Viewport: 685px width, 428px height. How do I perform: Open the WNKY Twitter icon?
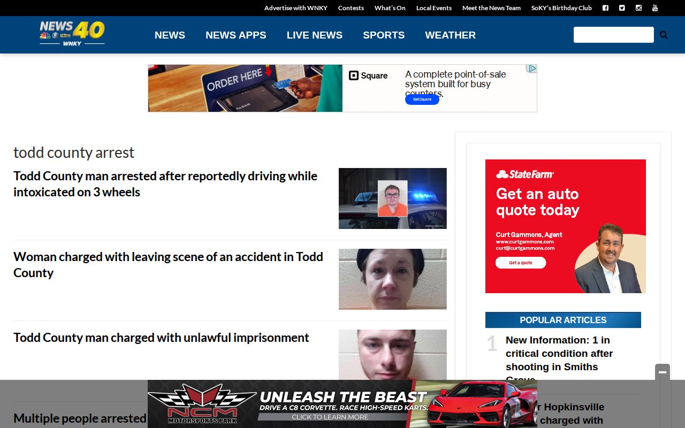click(622, 8)
